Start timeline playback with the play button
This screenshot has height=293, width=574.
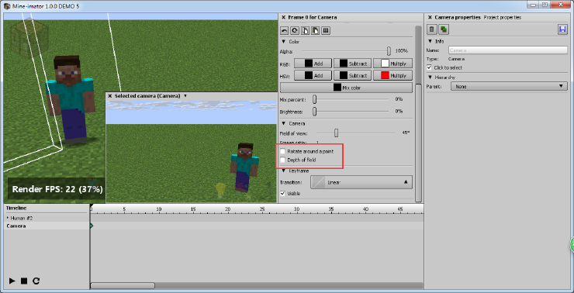[12, 281]
